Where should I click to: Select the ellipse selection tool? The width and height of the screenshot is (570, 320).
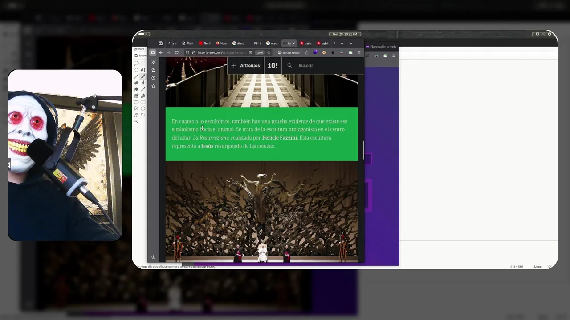136,70
